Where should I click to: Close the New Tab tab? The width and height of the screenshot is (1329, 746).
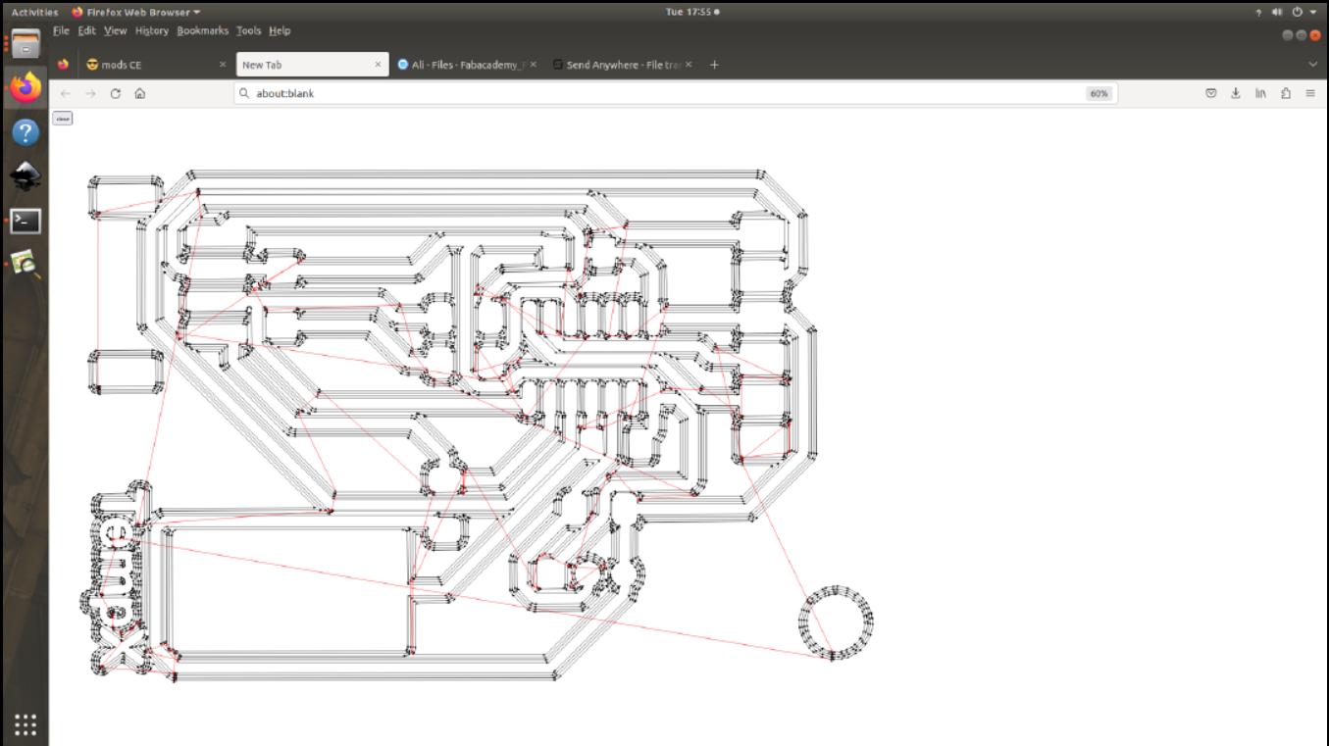[379, 65]
